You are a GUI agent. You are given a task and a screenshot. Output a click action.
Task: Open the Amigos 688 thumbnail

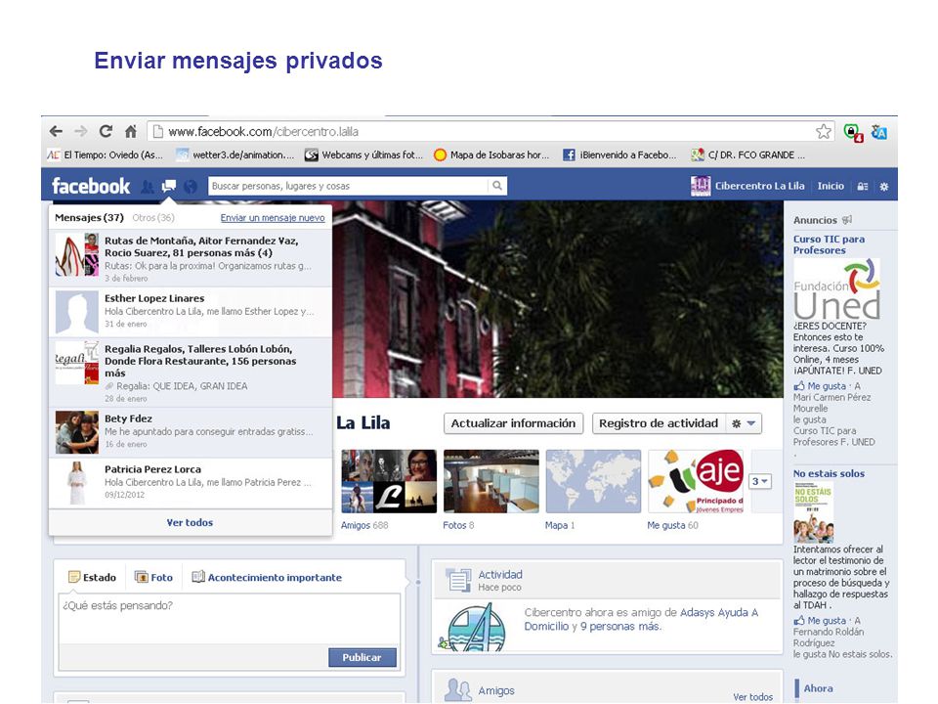(389, 481)
